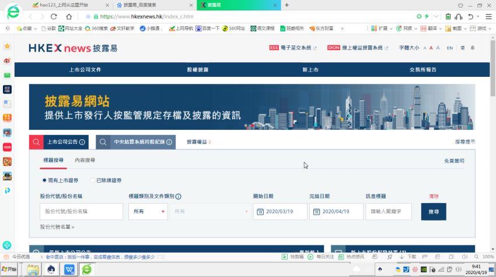Open the 交易所報告 menu
496x277 pixels.
point(423,70)
